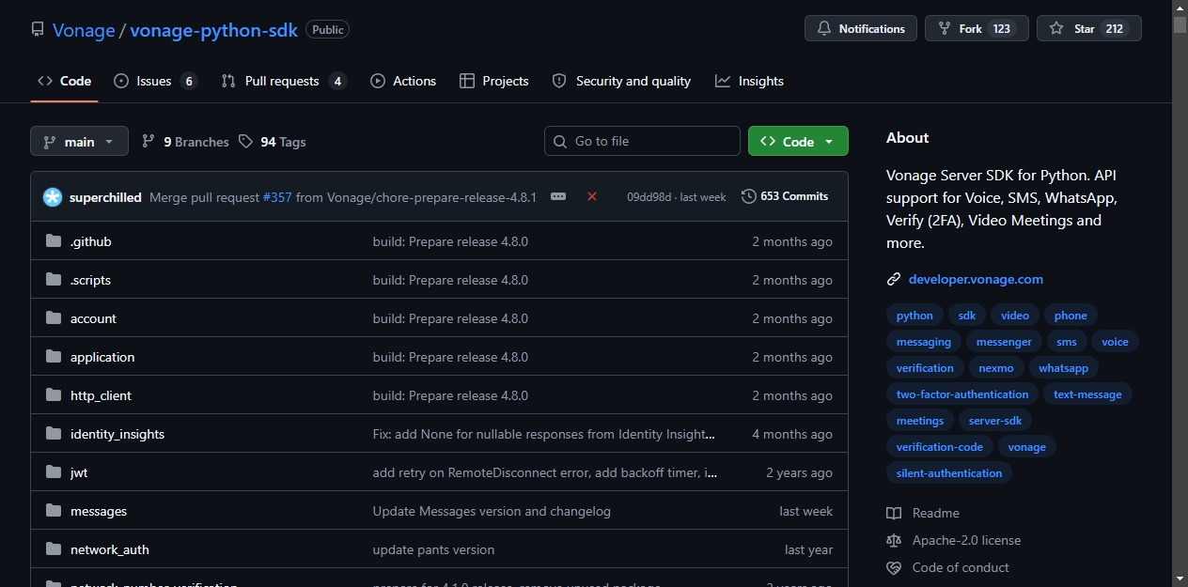Viewport: 1188px width, 587px height.
Task: Open the Code of conduct link
Action: [x=961, y=567]
